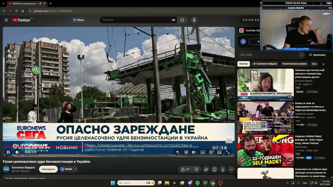Viewport: 333px width, 187px height.
Task: Open video player settings gear
Action: [211, 152]
